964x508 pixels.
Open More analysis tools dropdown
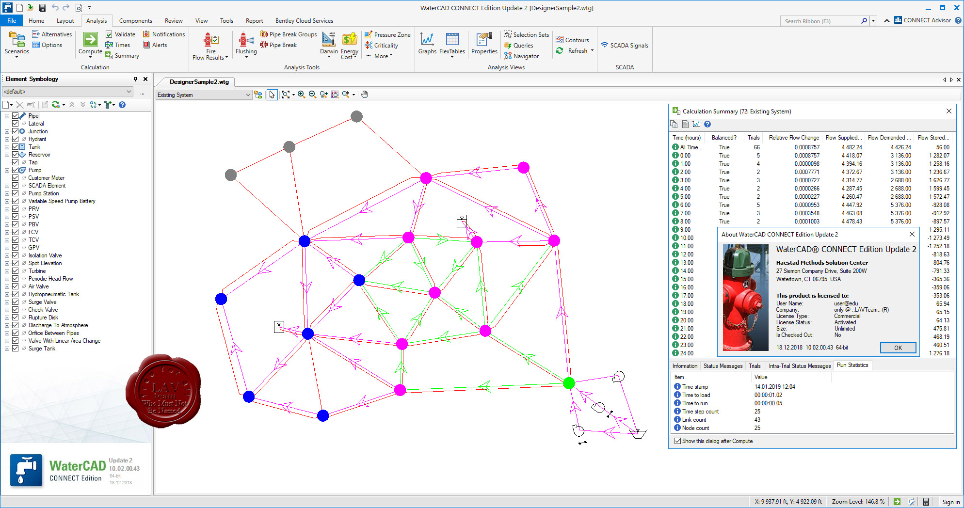click(379, 56)
